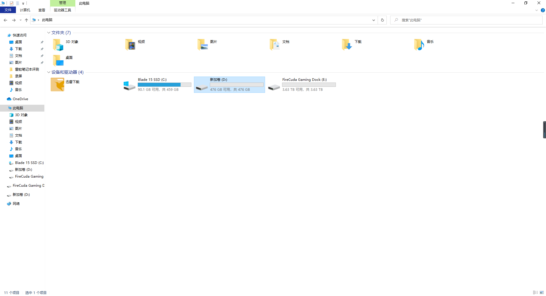
Task: Open the 音乐 folder icon
Action: (x=419, y=45)
